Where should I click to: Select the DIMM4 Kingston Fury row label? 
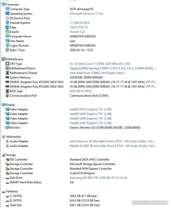[x=37, y=87]
